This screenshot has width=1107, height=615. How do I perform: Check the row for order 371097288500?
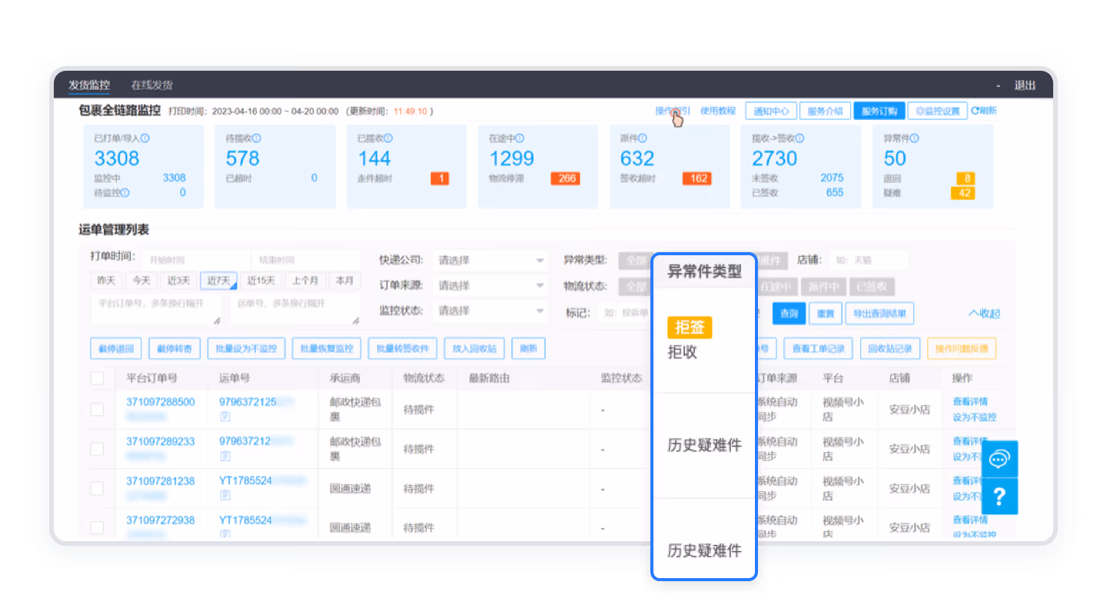[97, 410]
